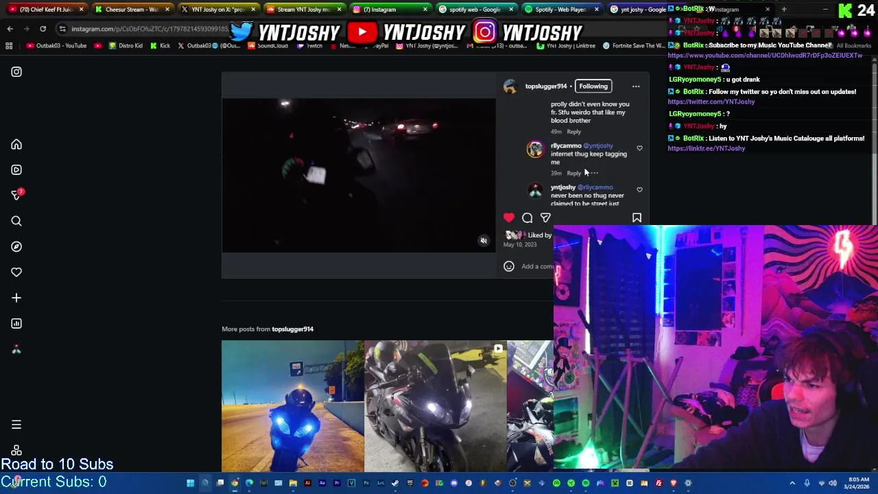Viewport: 878px width, 494px height.
Task: Open the Distro Kid bookmark
Action: 126,46
